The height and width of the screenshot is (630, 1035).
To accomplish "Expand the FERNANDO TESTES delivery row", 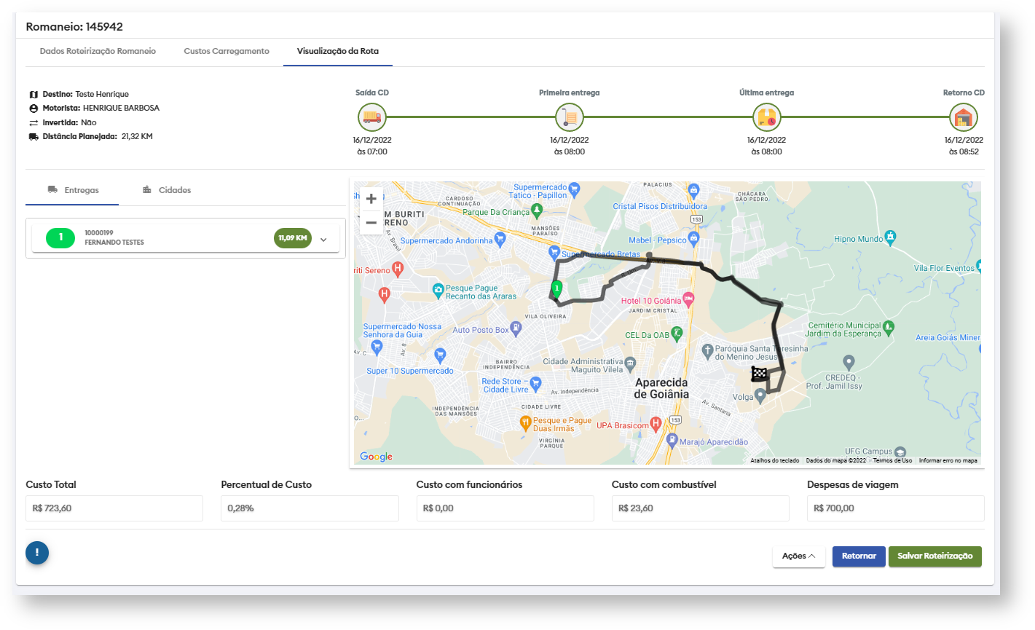I will coord(324,239).
